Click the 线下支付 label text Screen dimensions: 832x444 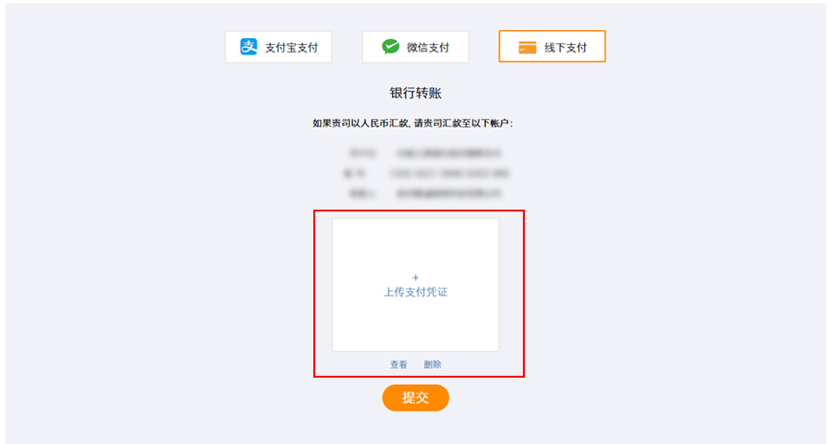tap(566, 48)
